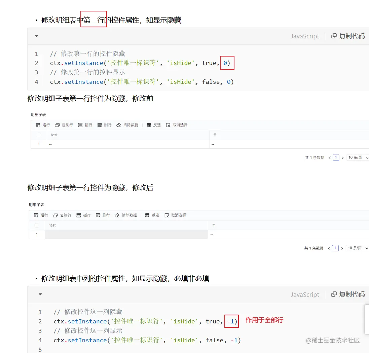Viewport: 369px width, 353px height.
Task: Open the 10 条/页 dropdown under the 修改后 table
Action: 357,248
